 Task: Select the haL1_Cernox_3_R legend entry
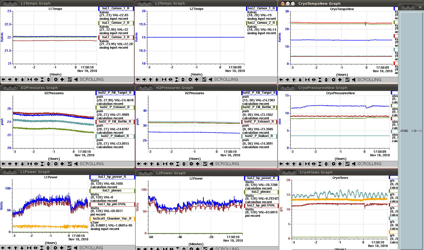[116, 37]
